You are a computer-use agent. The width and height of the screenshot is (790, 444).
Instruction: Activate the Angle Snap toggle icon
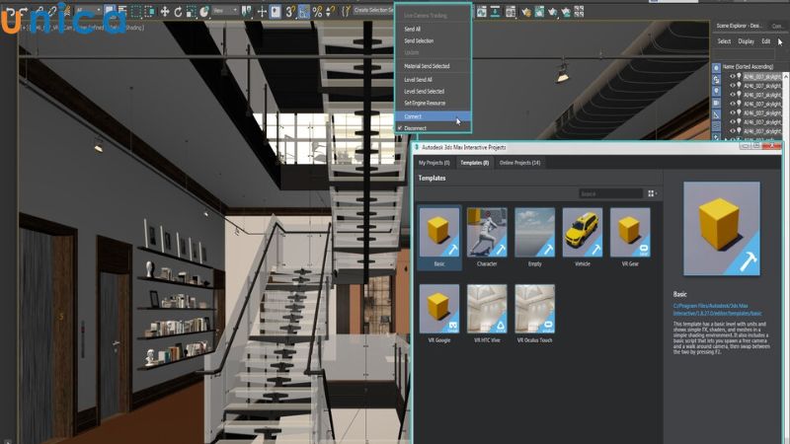pos(304,12)
